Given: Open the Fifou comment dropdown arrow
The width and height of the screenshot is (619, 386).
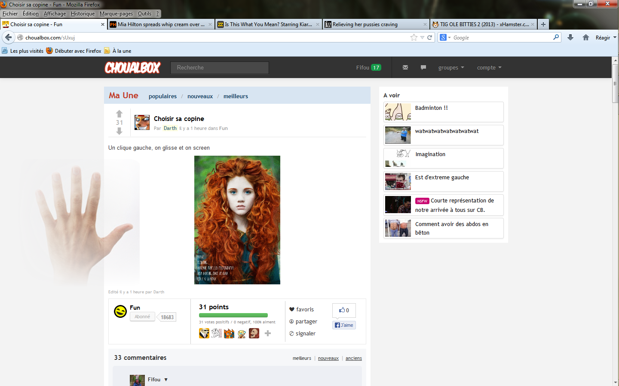Looking at the screenshot, I should pyautogui.click(x=166, y=380).
